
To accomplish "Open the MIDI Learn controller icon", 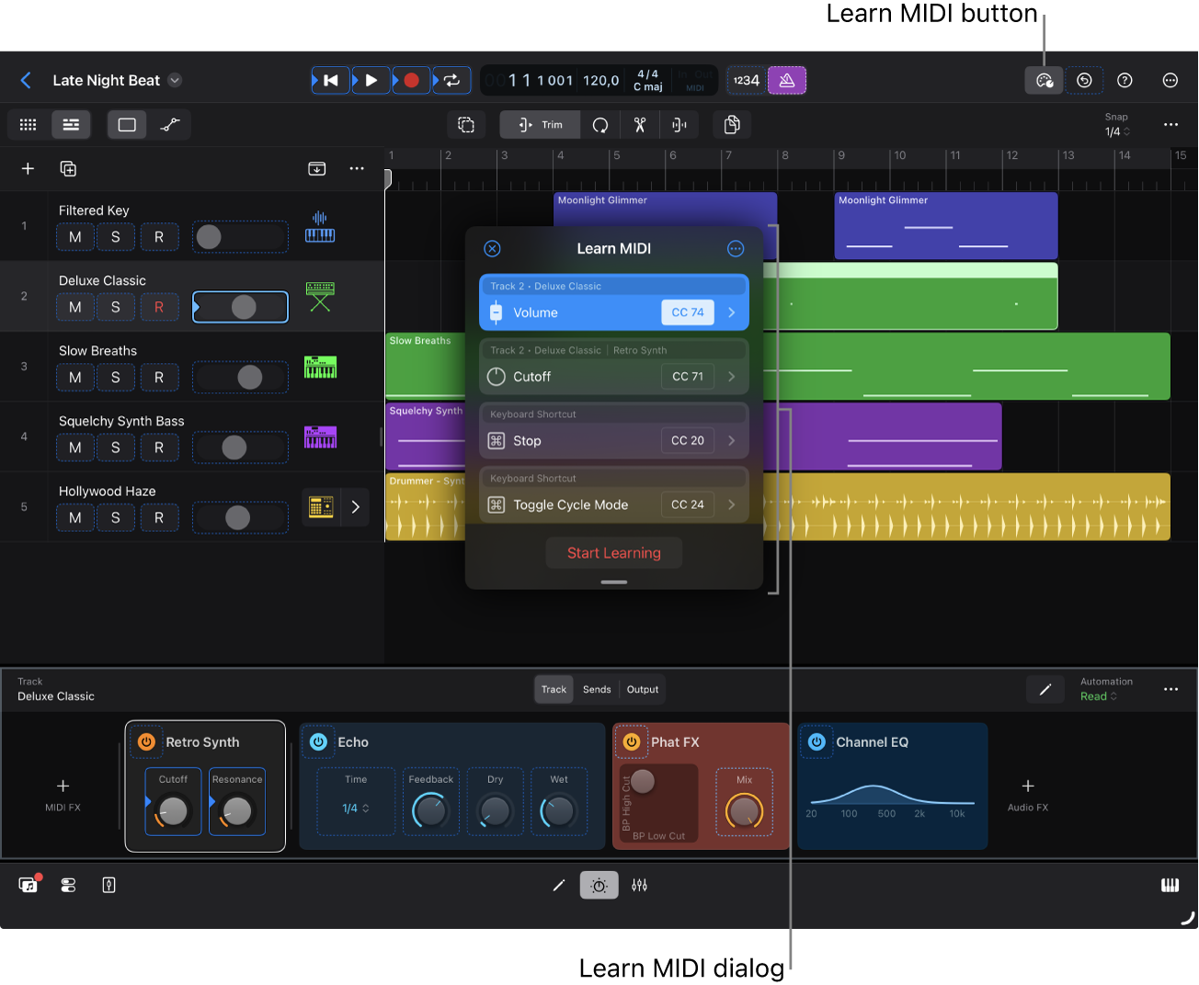I will tap(1044, 80).
